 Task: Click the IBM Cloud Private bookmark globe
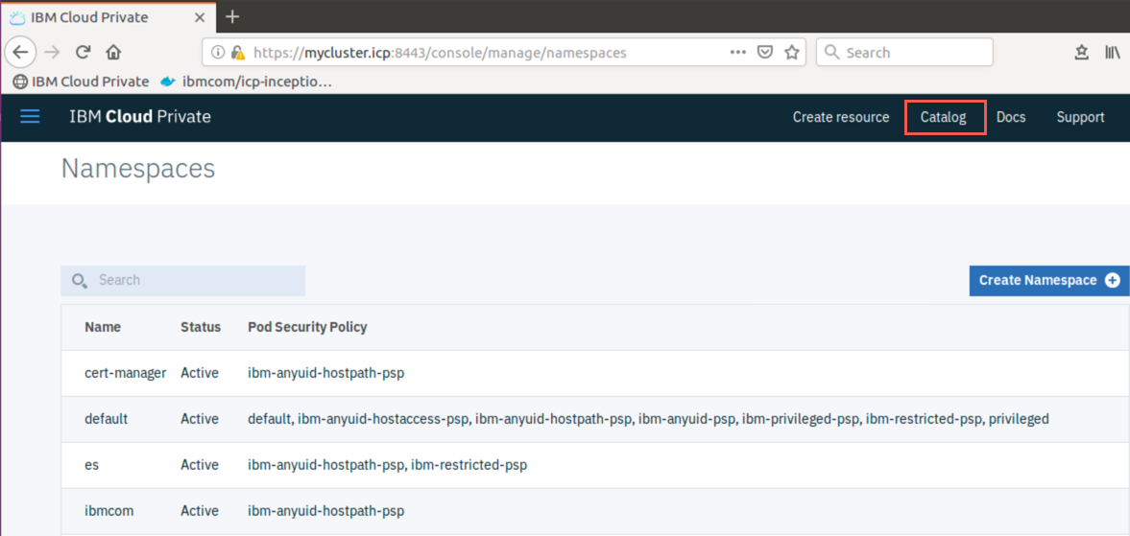point(20,82)
